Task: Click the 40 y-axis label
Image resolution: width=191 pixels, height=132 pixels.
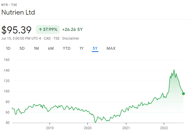Action: [7, 123]
